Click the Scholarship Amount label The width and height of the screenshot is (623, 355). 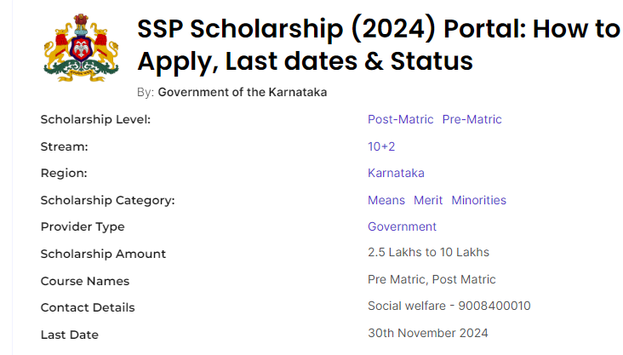pyautogui.click(x=103, y=254)
